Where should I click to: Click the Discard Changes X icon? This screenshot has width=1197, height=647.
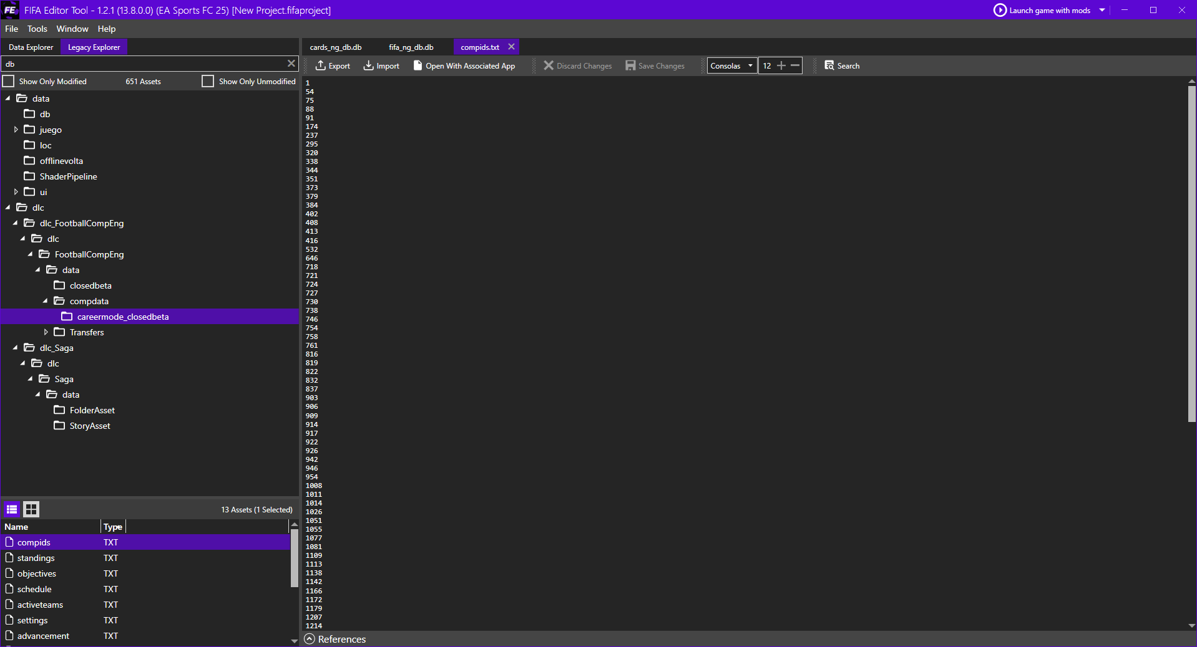[x=549, y=65]
